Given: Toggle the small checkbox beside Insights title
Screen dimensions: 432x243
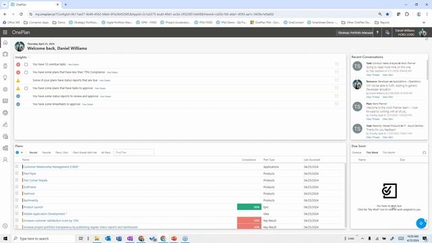Looking at the screenshot, I should [x=29, y=57].
